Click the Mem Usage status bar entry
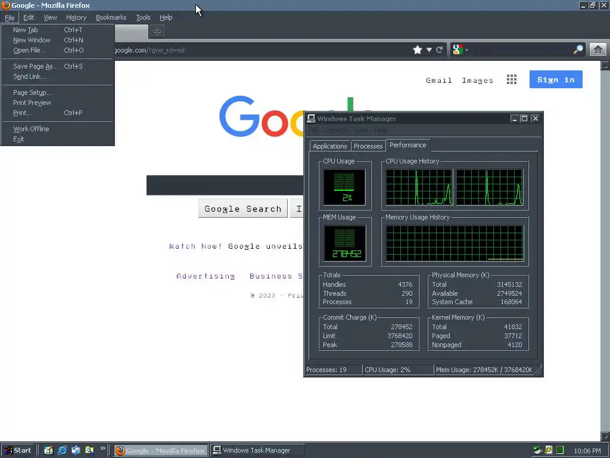 (x=484, y=370)
